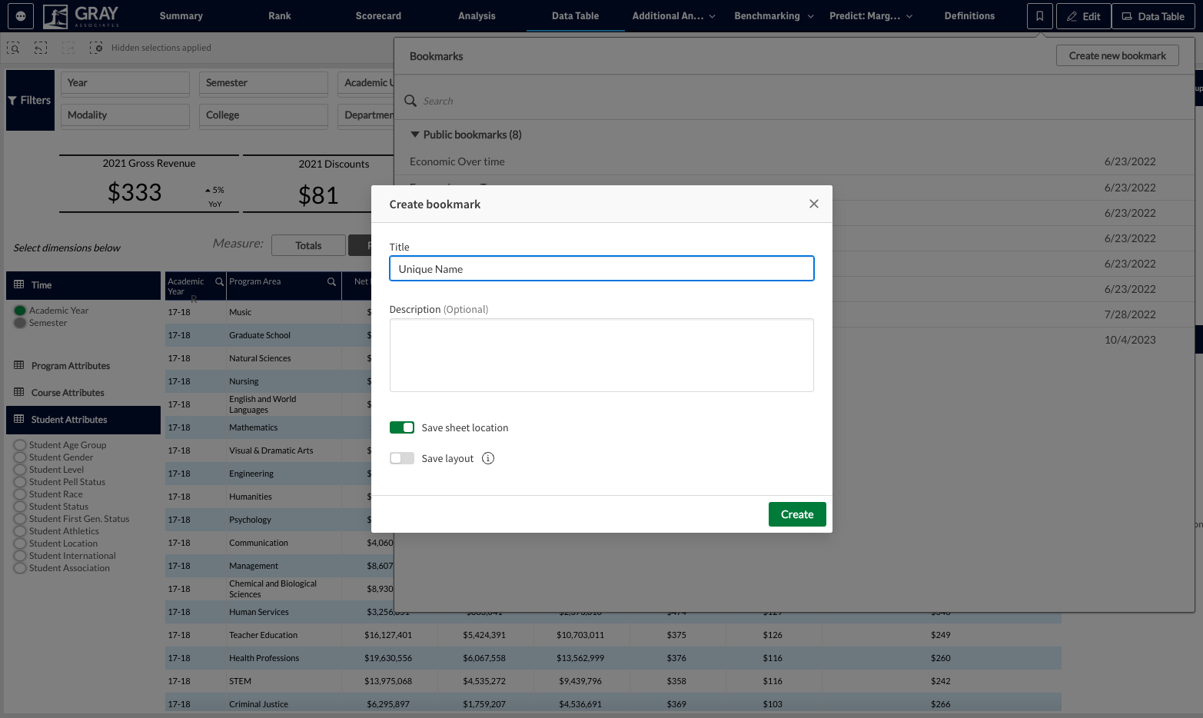Toggle the Save sheet location switch

coord(402,427)
